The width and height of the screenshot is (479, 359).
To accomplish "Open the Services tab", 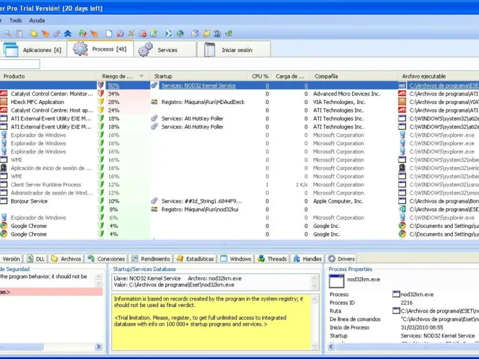I will point(165,50).
